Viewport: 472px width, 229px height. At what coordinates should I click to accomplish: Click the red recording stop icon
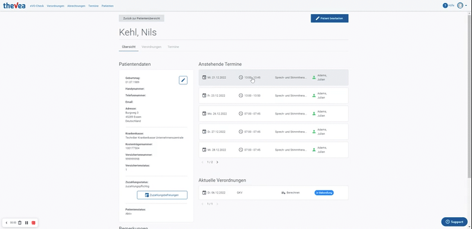33,222
